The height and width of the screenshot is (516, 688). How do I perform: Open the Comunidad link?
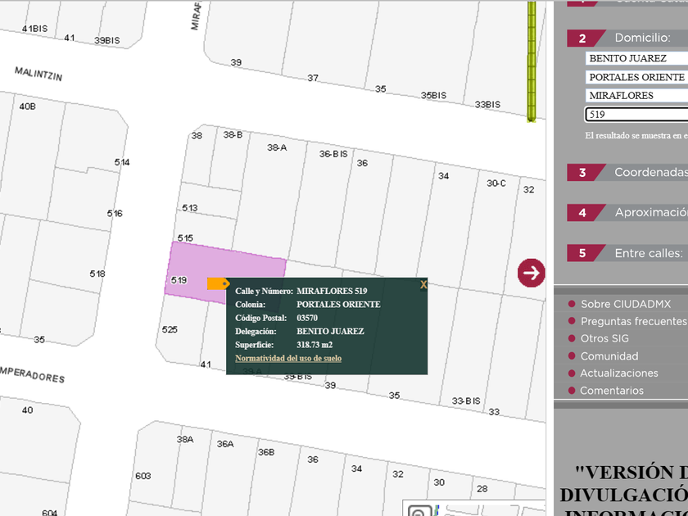609,356
